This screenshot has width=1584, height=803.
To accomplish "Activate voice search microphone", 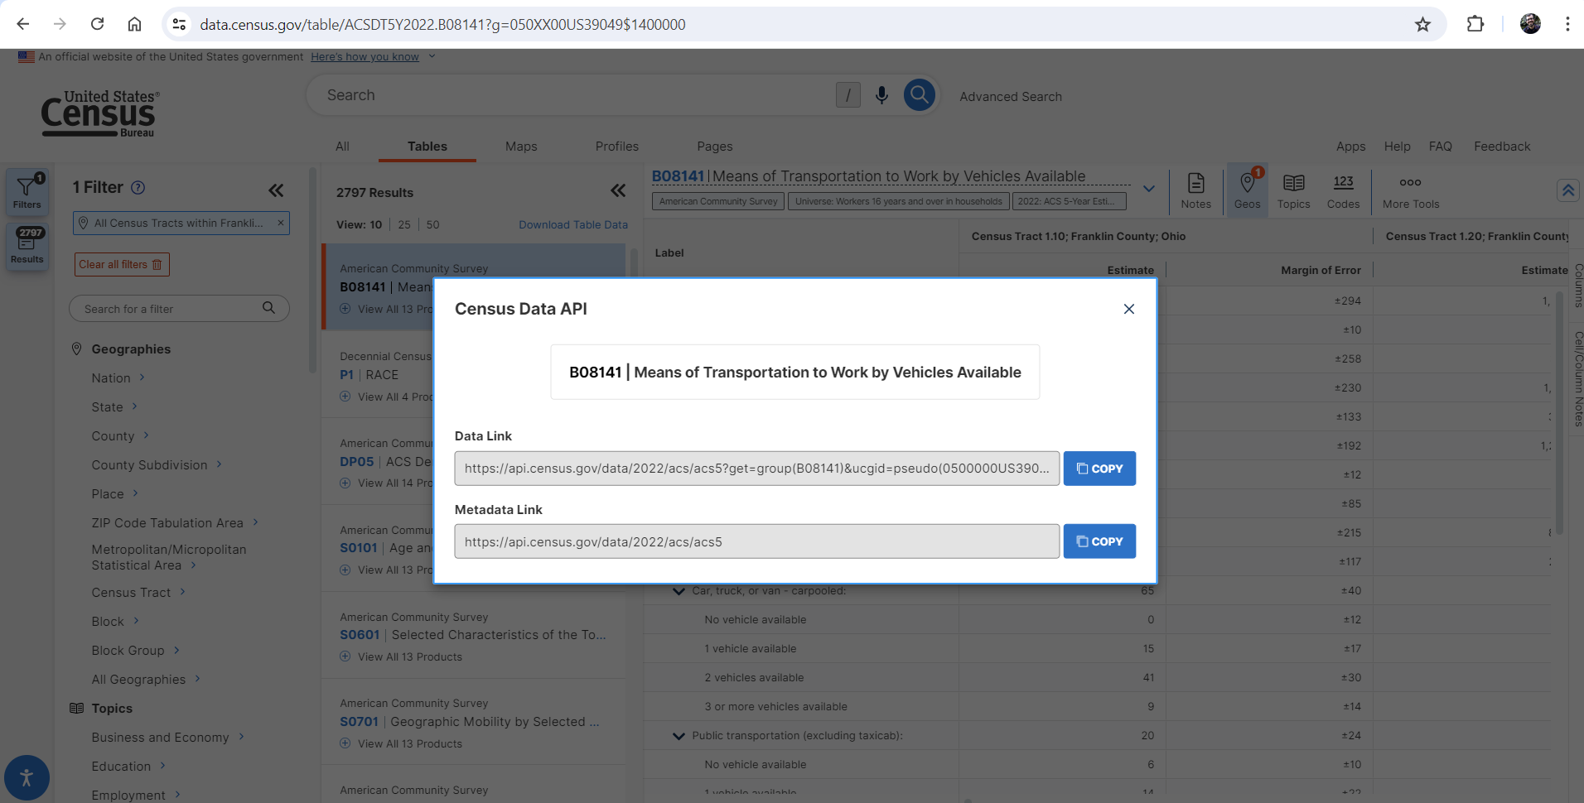I will (x=881, y=95).
